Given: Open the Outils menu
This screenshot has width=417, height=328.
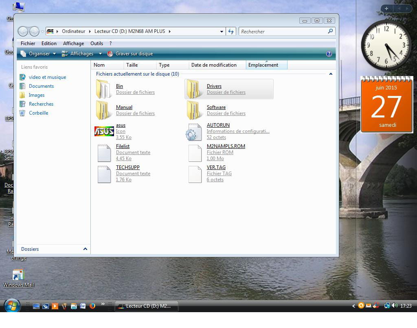Looking at the screenshot, I should point(97,43).
